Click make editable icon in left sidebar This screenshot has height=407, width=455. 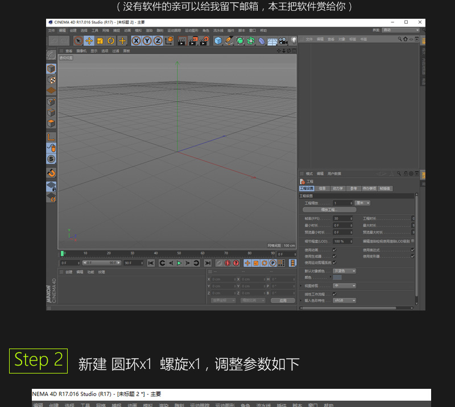click(51, 54)
